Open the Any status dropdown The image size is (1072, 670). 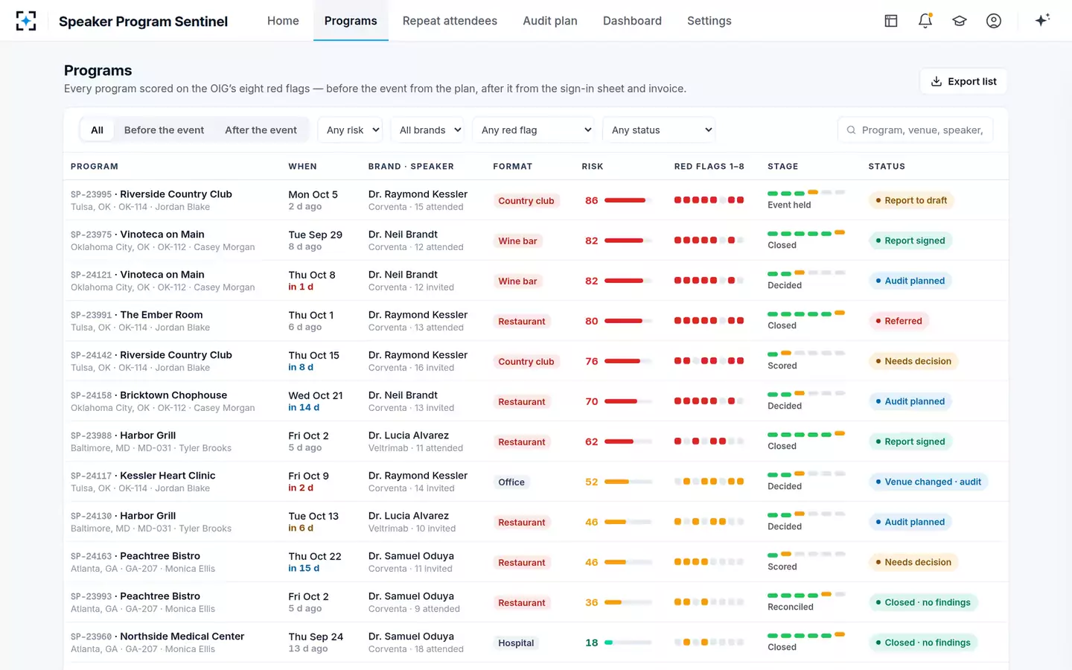click(x=659, y=130)
